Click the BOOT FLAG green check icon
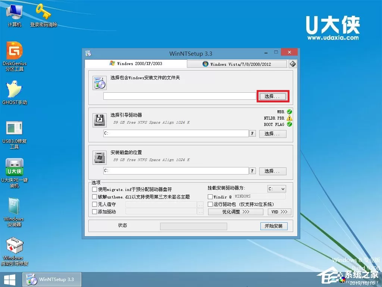382x287 pixels. (x=289, y=124)
